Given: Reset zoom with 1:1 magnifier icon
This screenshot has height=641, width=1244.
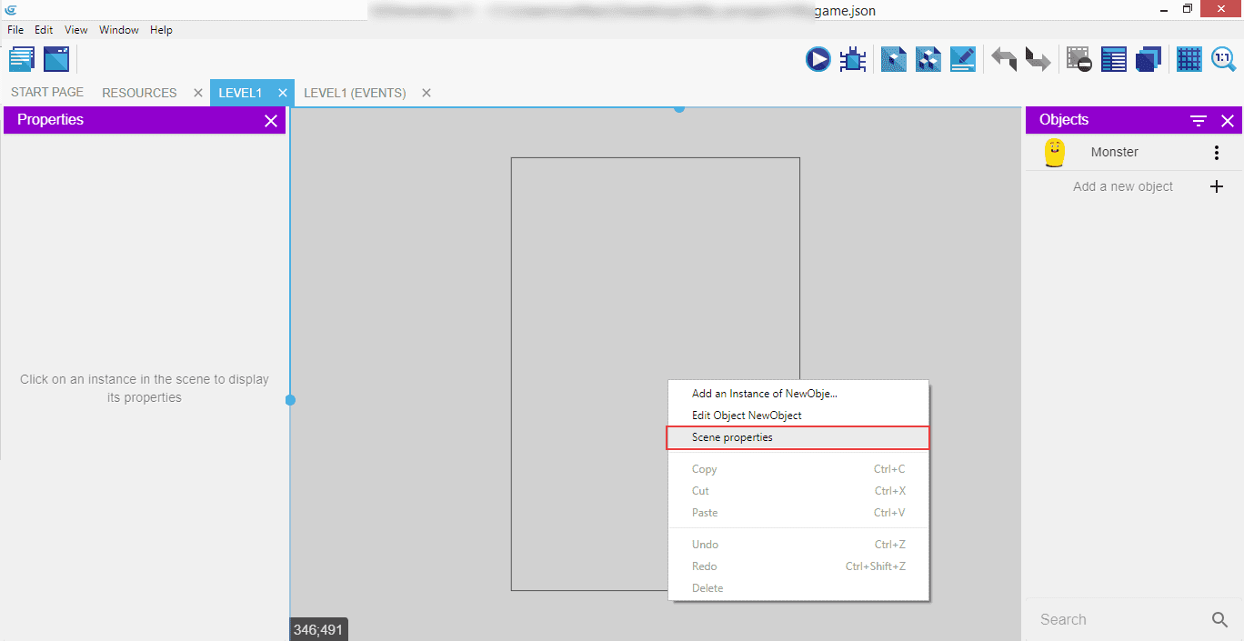Looking at the screenshot, I should 1224,60.
